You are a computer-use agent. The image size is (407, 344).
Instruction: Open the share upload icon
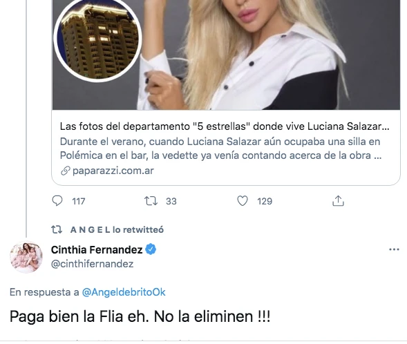point(338,201)
